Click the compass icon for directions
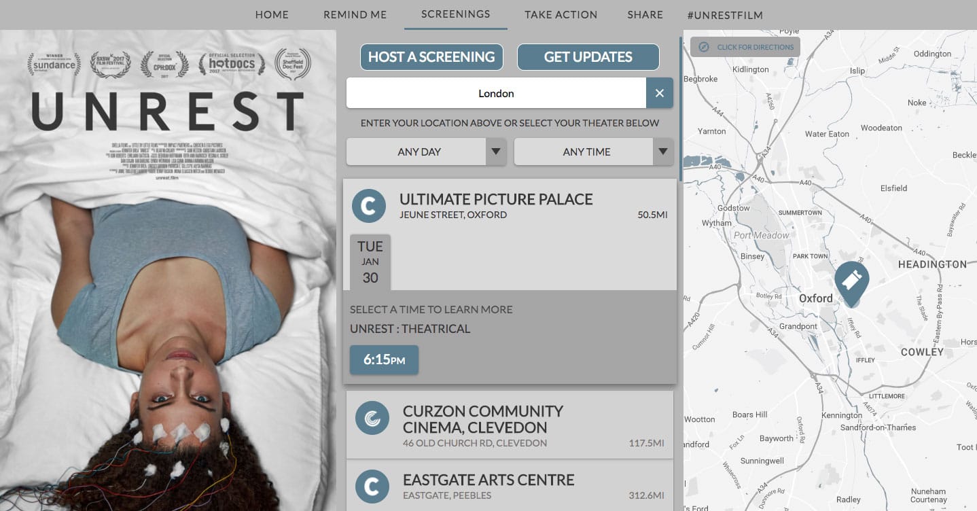Screen dimensions: 977x511 pyautogui.click(x=703, y=47)
